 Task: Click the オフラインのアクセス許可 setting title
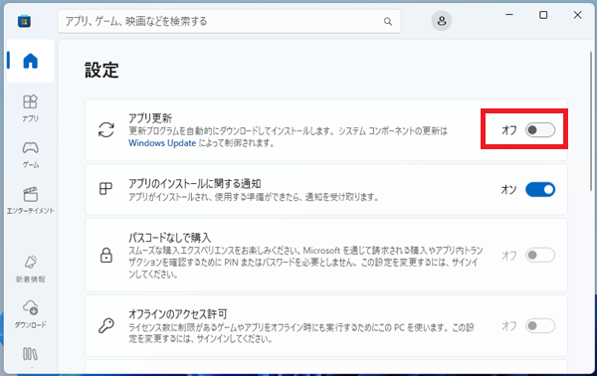178,314
